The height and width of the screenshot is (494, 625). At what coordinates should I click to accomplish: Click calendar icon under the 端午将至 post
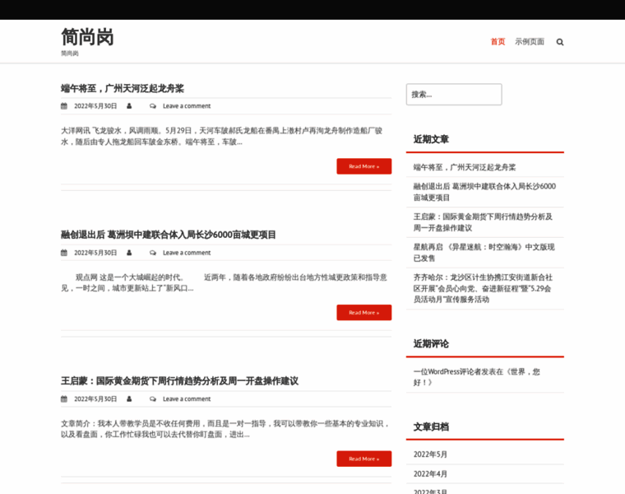tap(64, 106)
